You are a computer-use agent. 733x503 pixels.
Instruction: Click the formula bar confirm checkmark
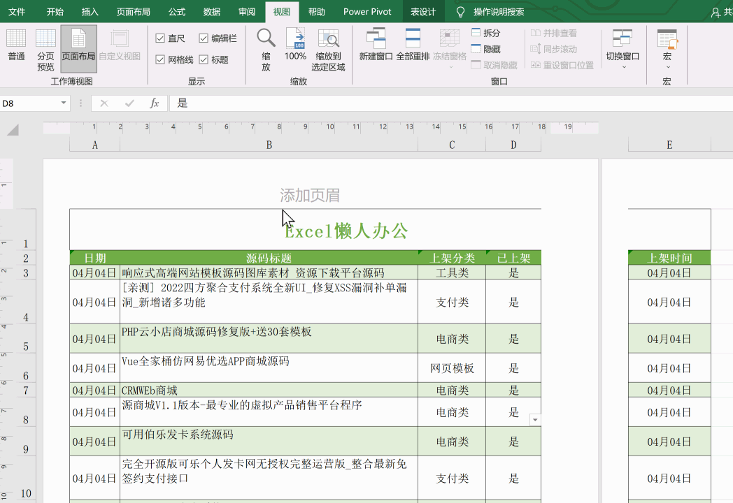click(x=129, y=103)
